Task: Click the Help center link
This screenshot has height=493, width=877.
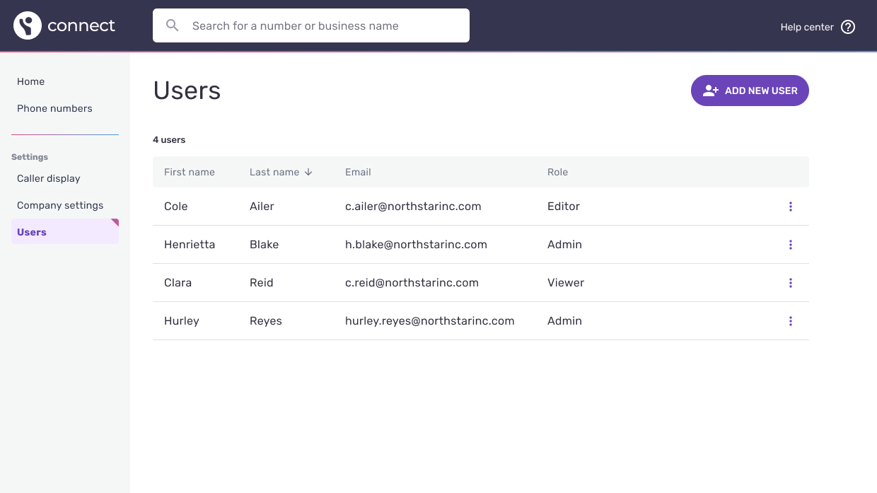Action: point(807,27)
